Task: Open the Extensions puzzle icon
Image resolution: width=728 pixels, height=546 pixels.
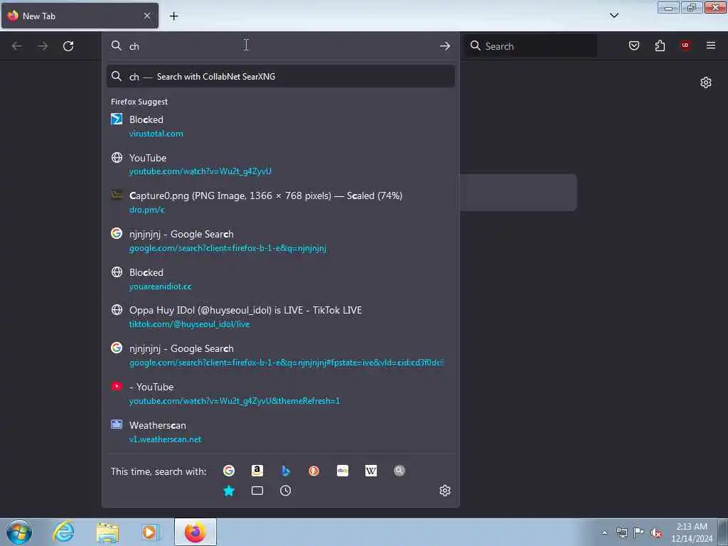Action: [660, 45]
